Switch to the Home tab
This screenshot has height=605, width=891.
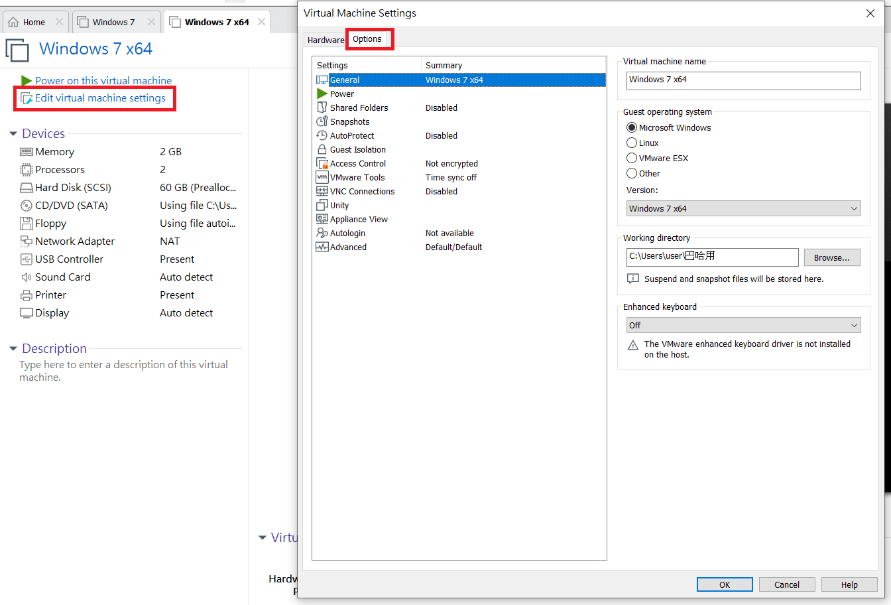click(34, 22)
